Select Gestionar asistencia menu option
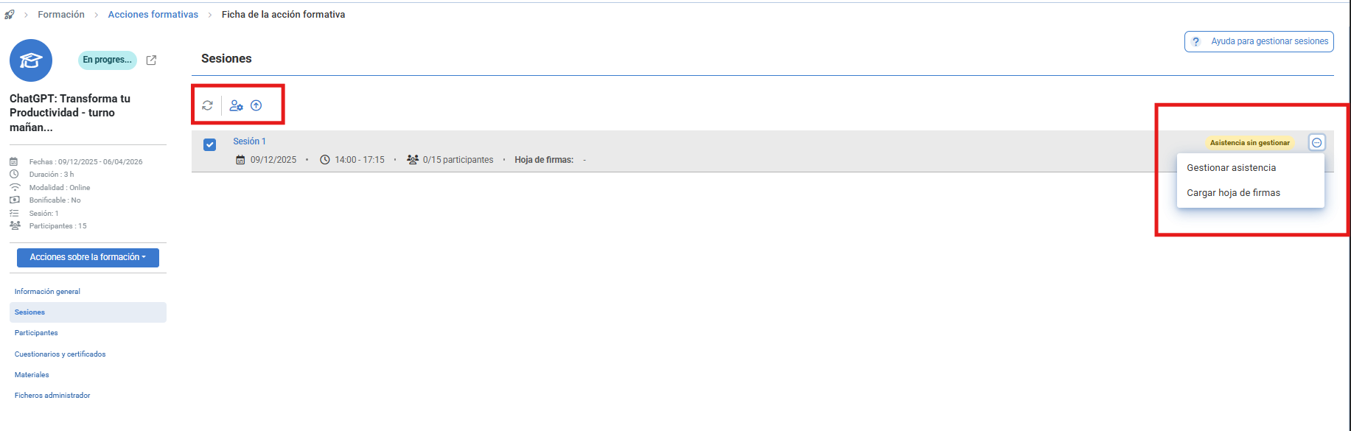Viewport: 1351px width, 431px height. coord(1250,167)
